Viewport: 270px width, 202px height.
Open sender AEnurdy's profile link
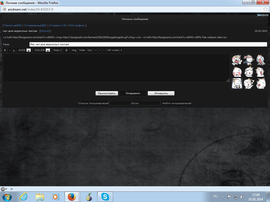coord(45,31)
